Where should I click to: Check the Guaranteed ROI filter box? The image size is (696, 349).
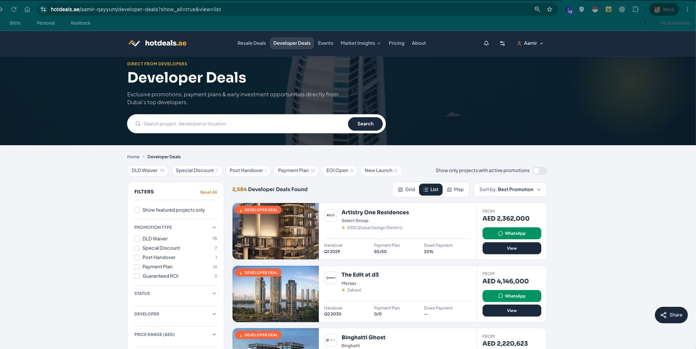pos(137,276)
